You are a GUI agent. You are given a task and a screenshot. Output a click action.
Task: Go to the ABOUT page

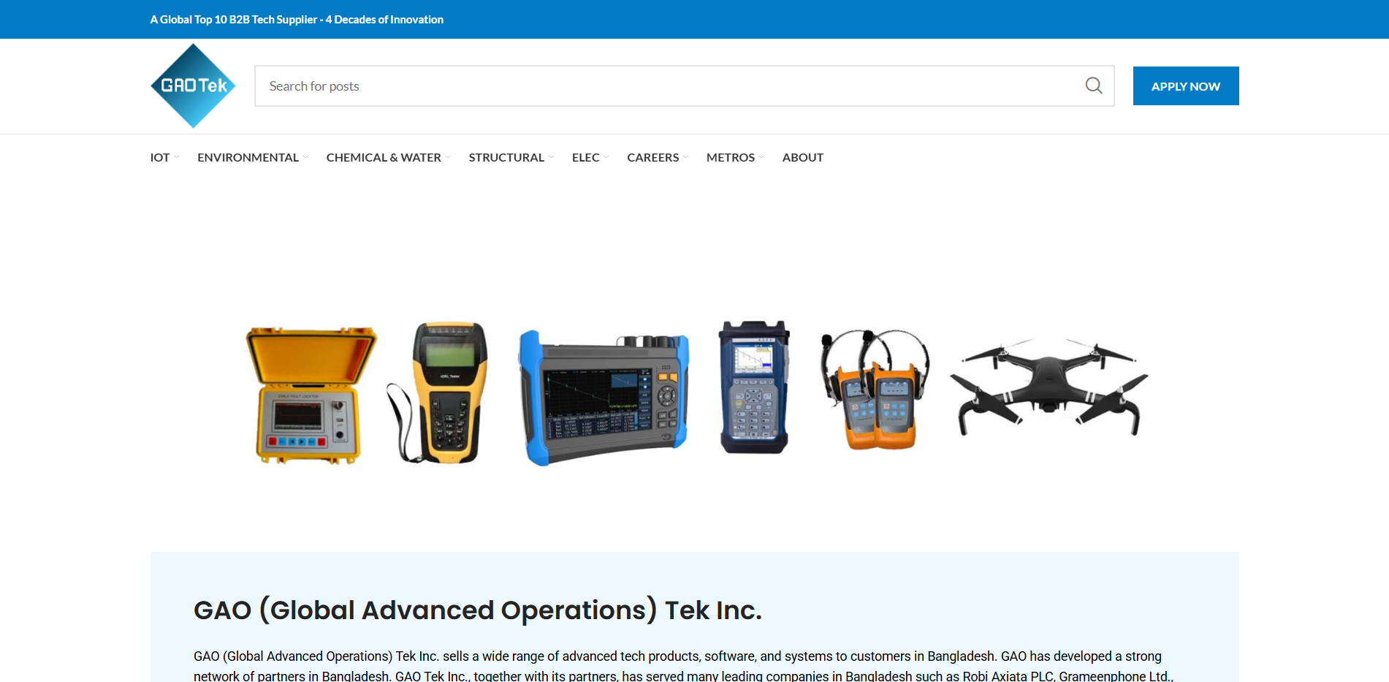[802, 157]
